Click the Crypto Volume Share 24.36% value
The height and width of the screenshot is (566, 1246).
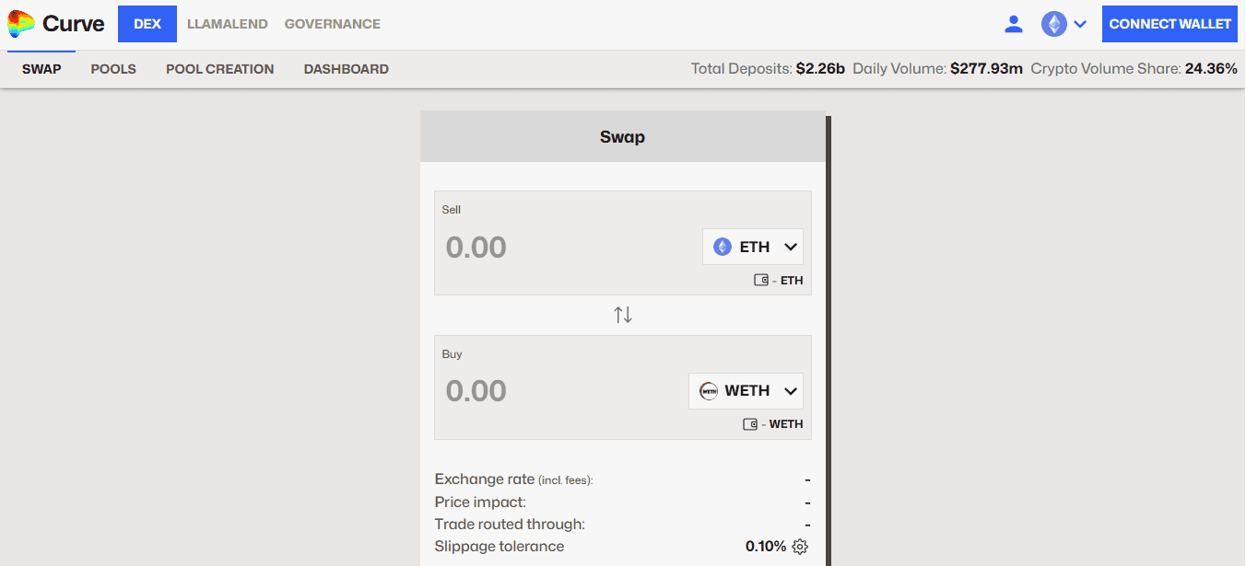point(1211,69)
